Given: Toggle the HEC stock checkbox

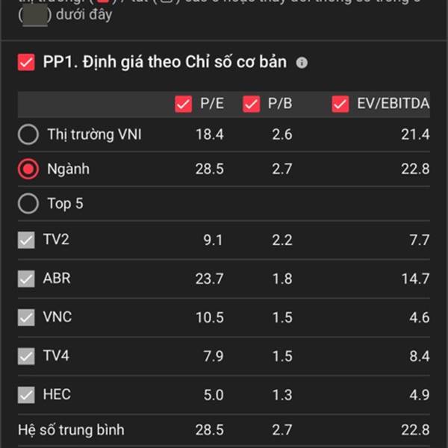Looking at the screenshot, I should (x=26, y=395).
